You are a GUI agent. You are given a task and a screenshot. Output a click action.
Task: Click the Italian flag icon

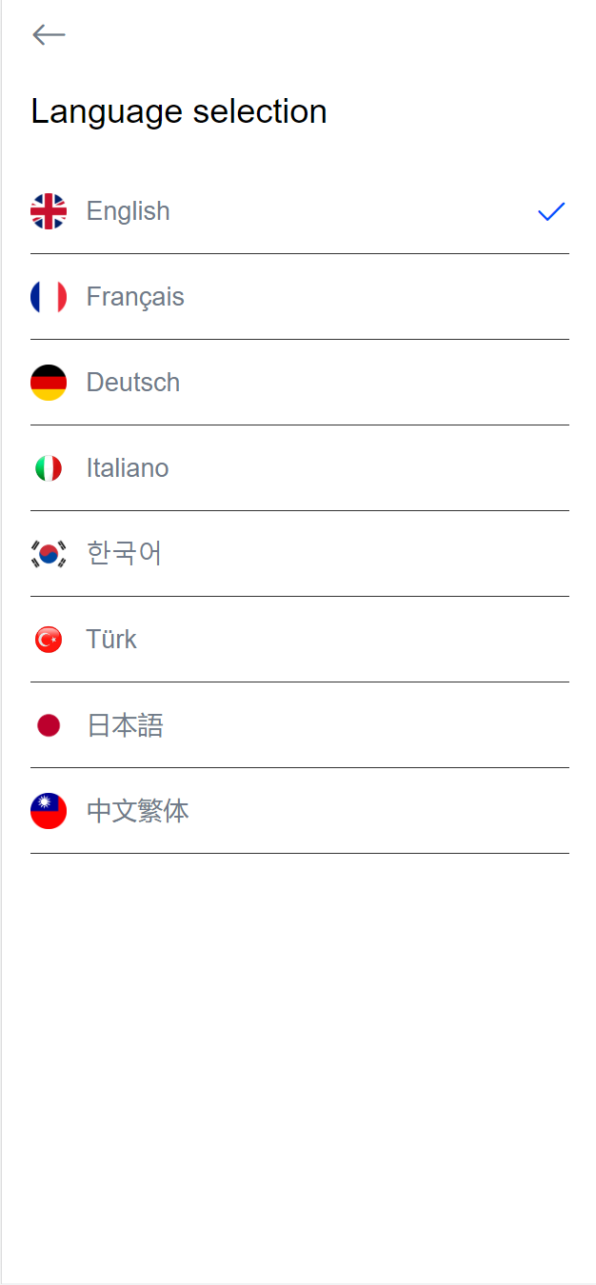(49, 468)
